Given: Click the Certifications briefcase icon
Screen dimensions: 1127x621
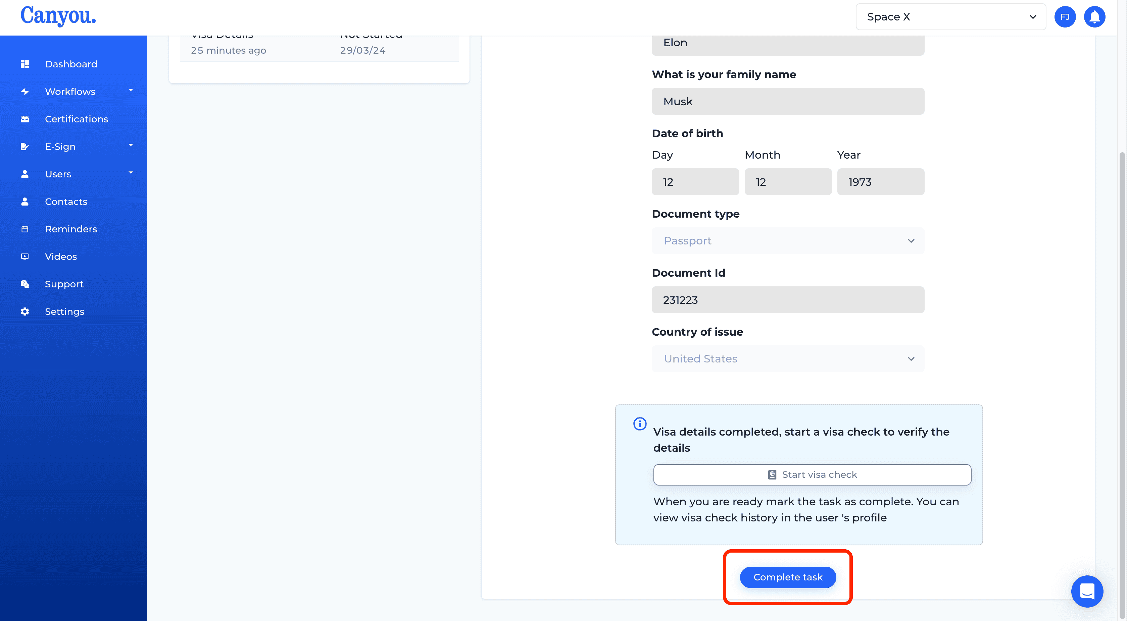Looking at the screenshot, I should coord(25,119).
